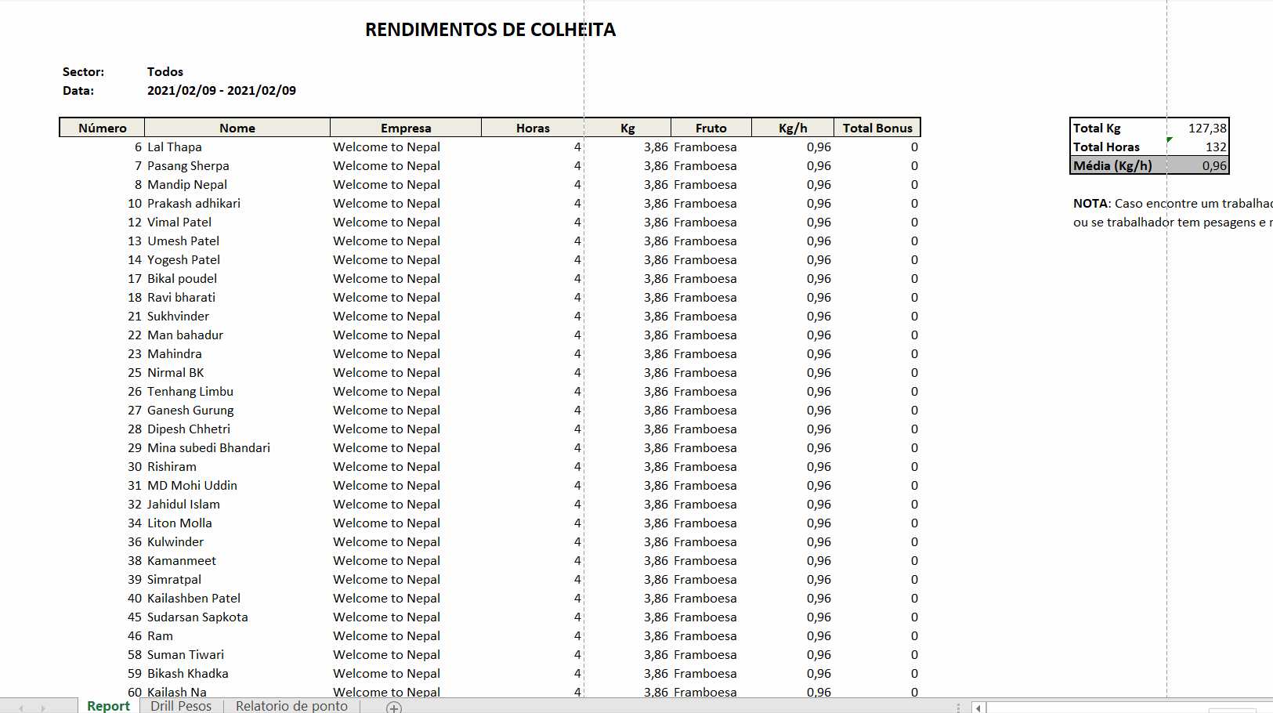This screenshot has width=1273, height=713.
Task: Select the name cell Rishiram
Action: 172,466
